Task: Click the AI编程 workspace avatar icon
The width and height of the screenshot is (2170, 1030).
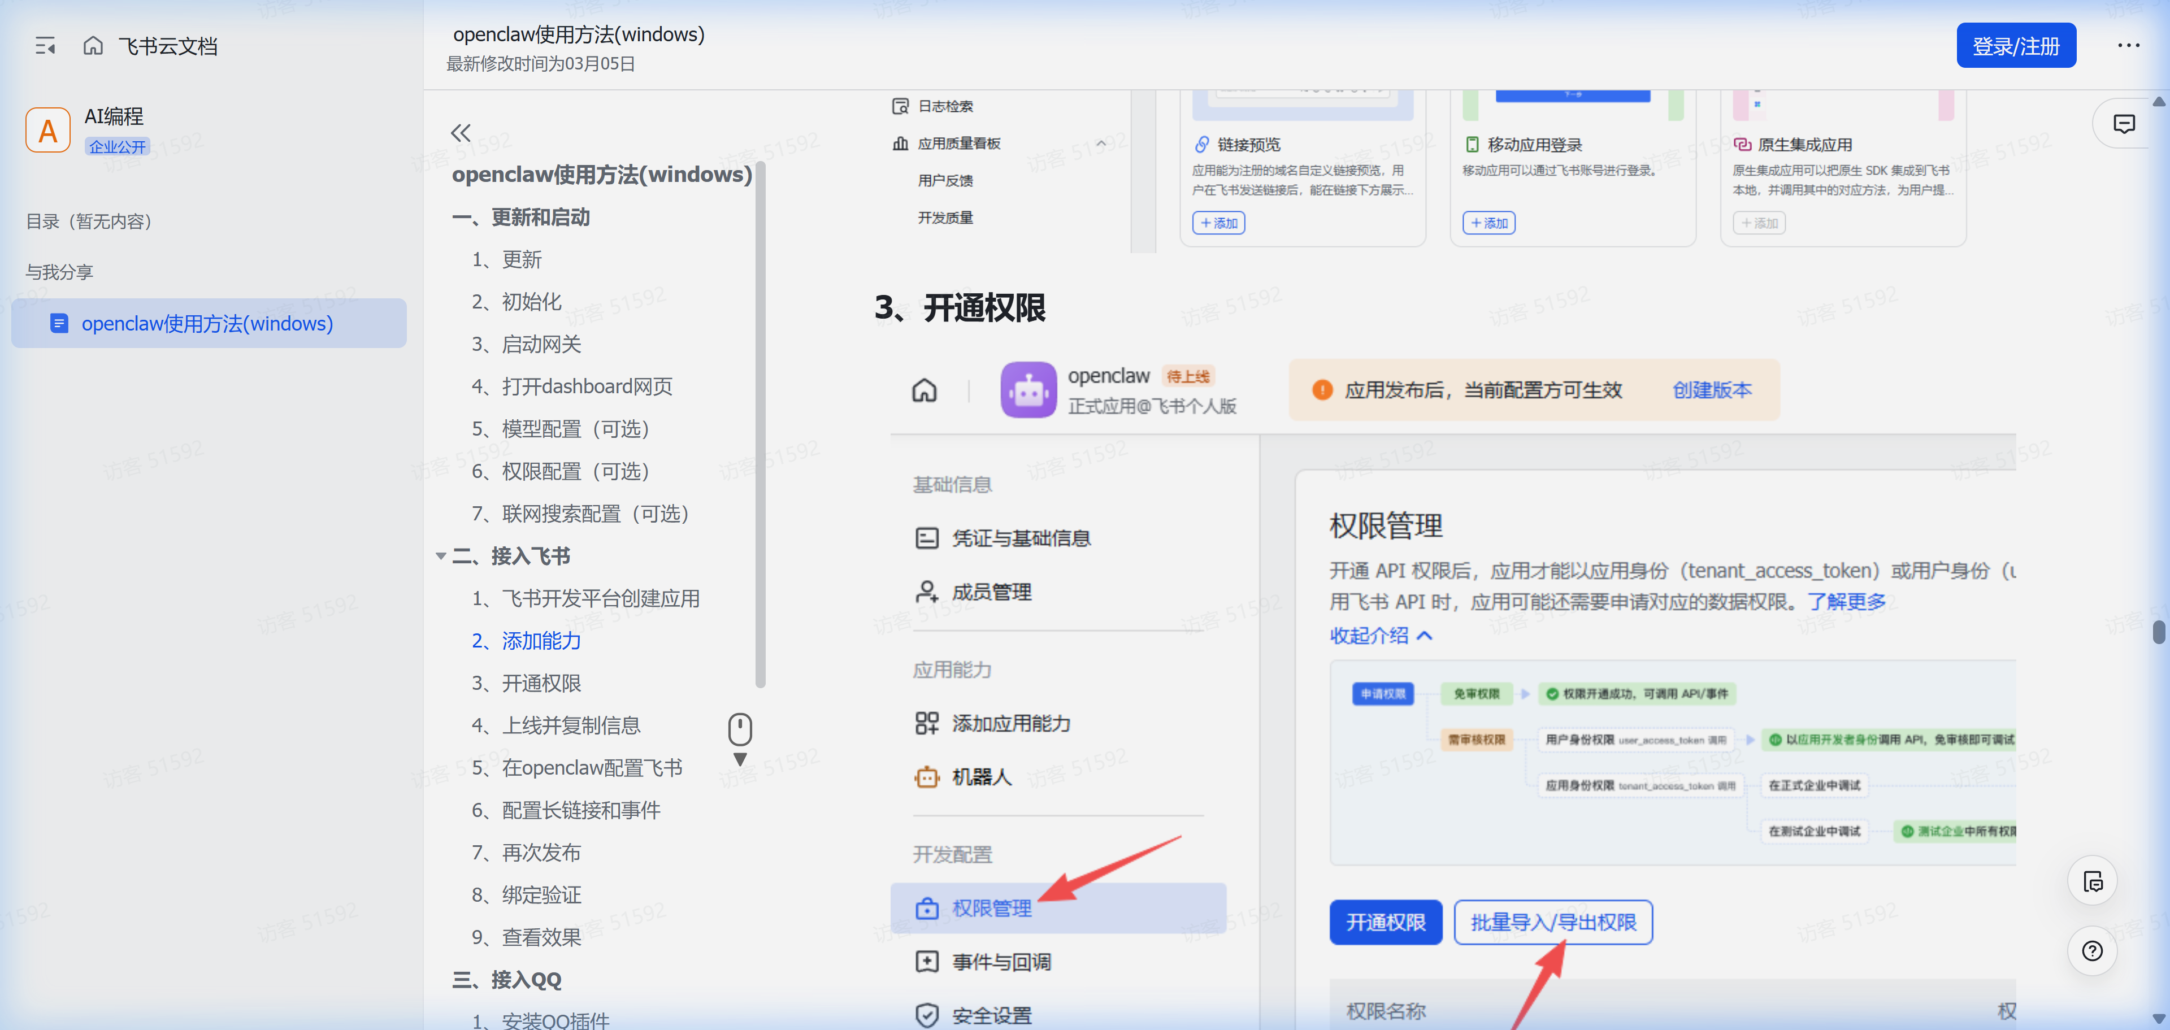Action: [48, 131]
